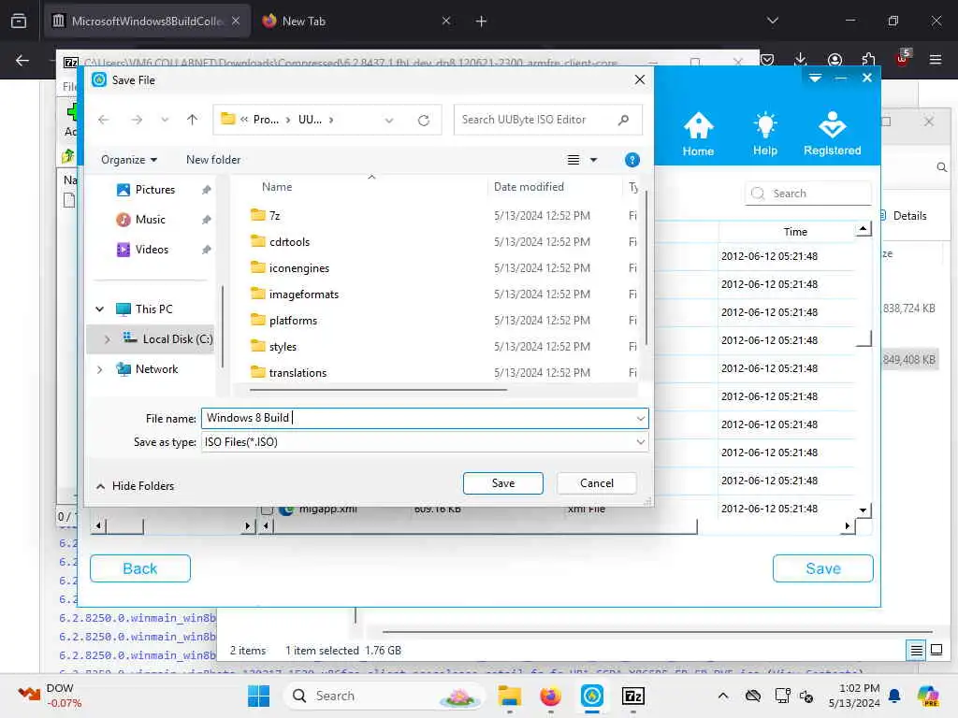Click the Back button in UUByte
This screenshot has width=958, height=718.
[140, 569]
